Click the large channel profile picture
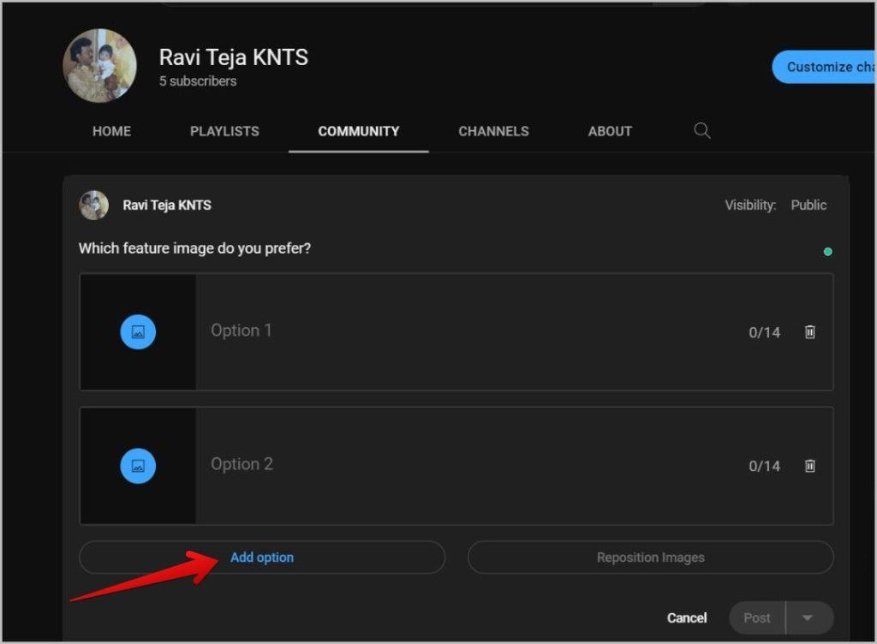This screenshot has height=644, width=877. pos(99,65)
